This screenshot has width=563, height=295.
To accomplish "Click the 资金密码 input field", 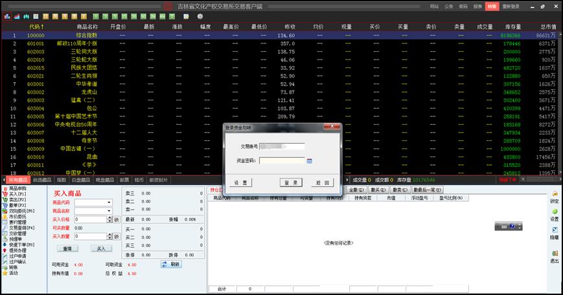I will [282, 161].
